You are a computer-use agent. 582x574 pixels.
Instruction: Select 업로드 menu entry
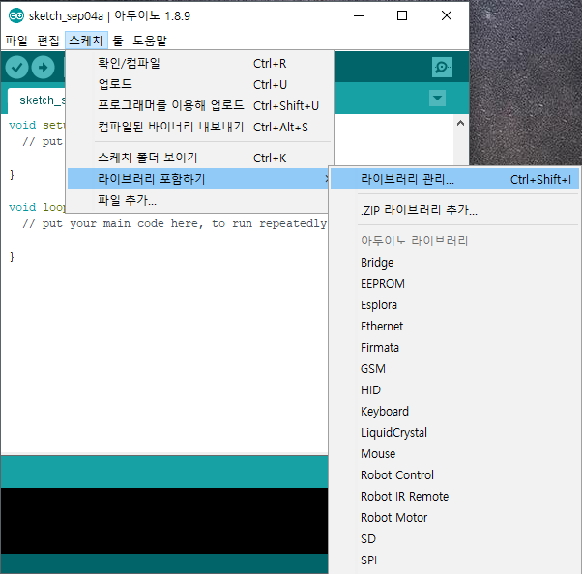click(x=200, y=85)
